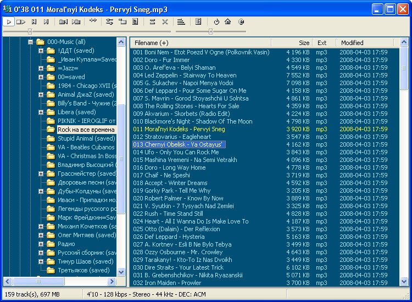
Task: Click the X-shaped icon in toolbar
Action: pyautogui.click(x=165, y=22)
